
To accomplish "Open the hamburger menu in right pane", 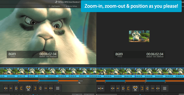I will (x=165, y=88).
